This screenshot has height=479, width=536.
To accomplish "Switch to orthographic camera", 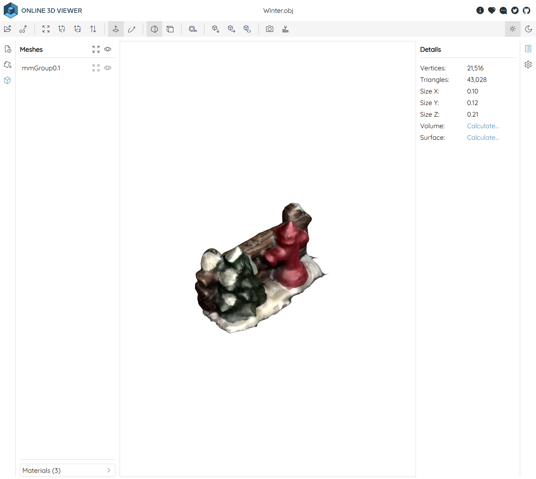I will (x=170, y=29).
